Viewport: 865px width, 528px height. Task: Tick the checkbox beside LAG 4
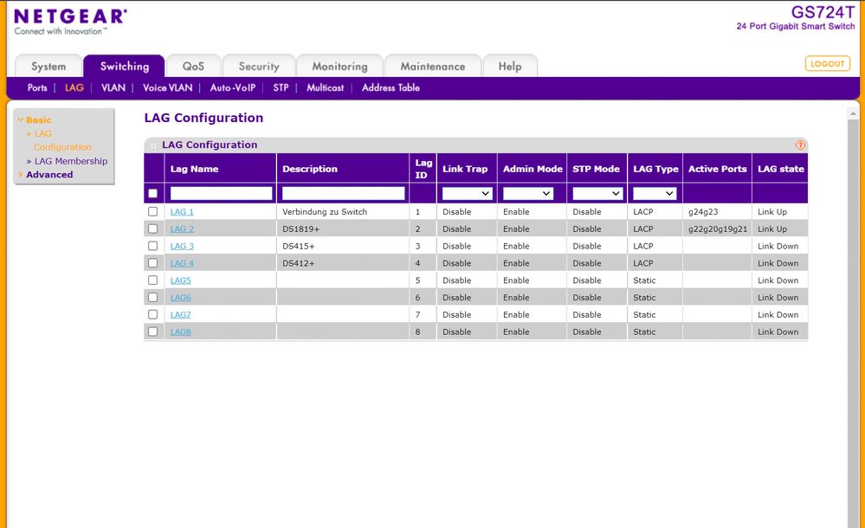click(x=153, y=262)
